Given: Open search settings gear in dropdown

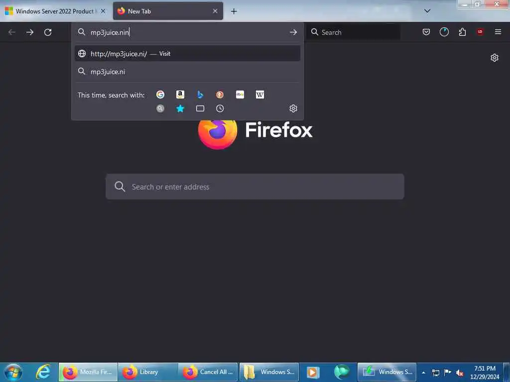Looking at the screenshot, I should pos(293,108).
